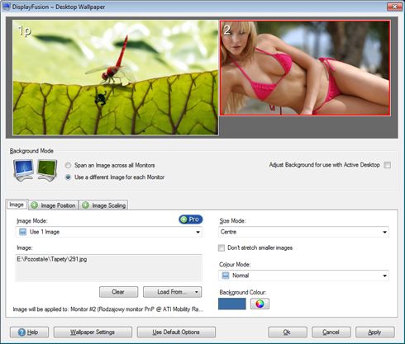405x344 pixels.
Task: Select monitor 2 wallpaper preview
Action: [305, 68]
